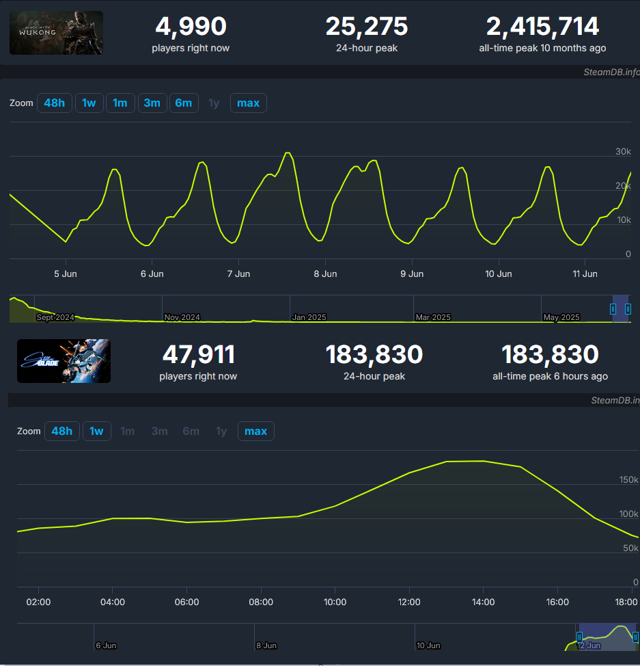Click the '14:00' axis label in Stellar Blade chart
Image resolution: width=640 pixels, height=666 pixels.
(484, 602)
